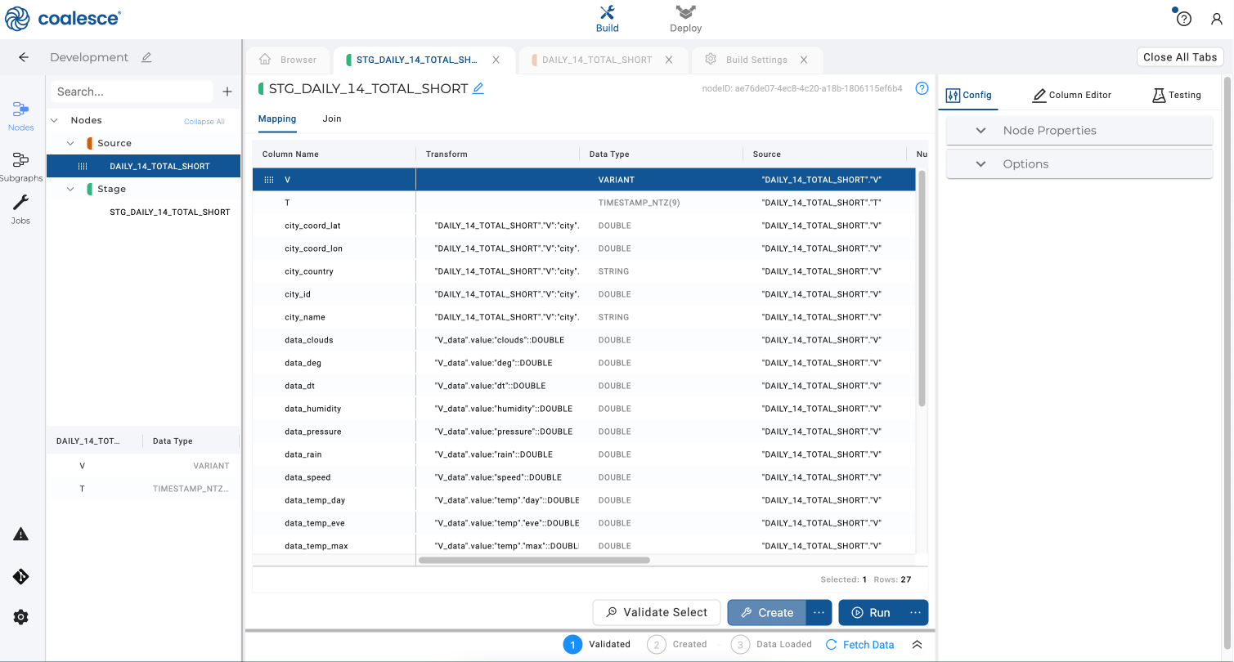Click the Fetch Data link
The height and width of the screenshot is (662, 1234).
859,645
